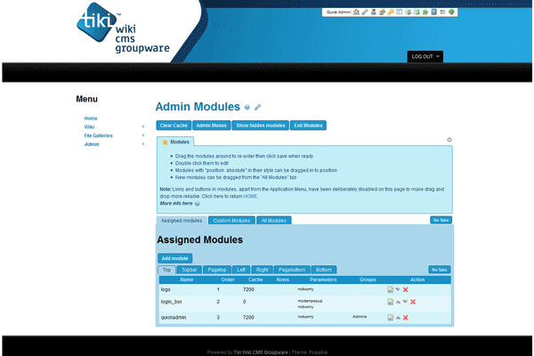Toggle No Tabs beside module position tabs
This screenshot has height=356, width=534.
click(440, 269)
